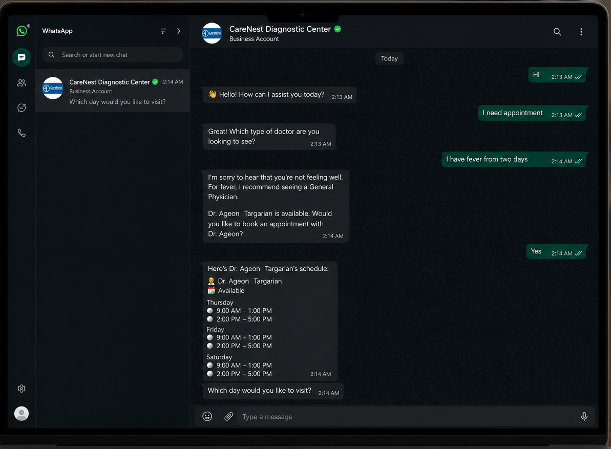The image size is (611, 449).
Task: Record a voice message with microphone
Action: coord(584,416)
